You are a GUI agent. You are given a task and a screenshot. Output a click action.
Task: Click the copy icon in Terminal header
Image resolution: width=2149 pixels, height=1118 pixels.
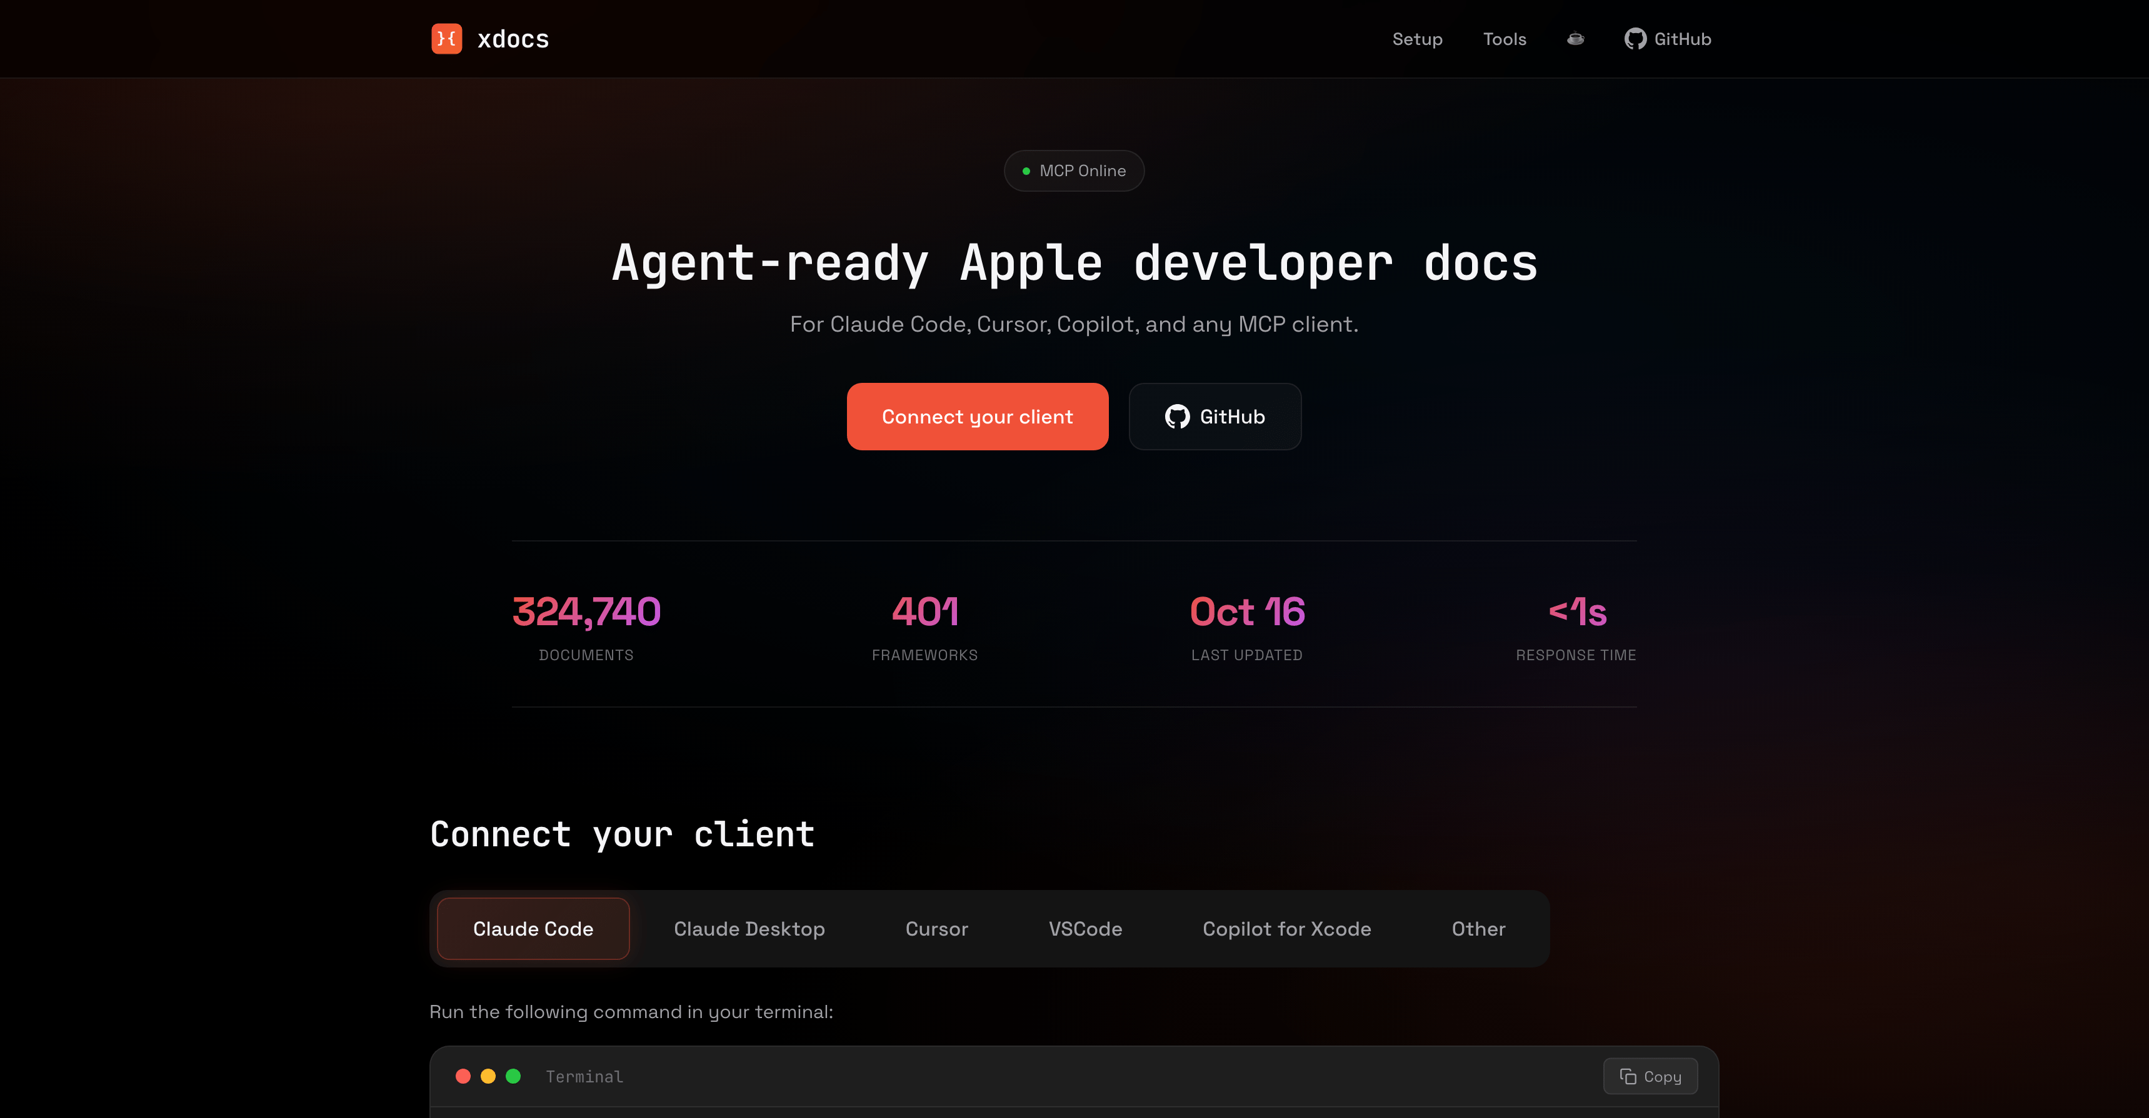point(1628,1076)
